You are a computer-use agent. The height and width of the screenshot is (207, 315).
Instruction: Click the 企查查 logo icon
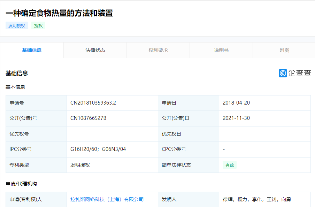294,73
